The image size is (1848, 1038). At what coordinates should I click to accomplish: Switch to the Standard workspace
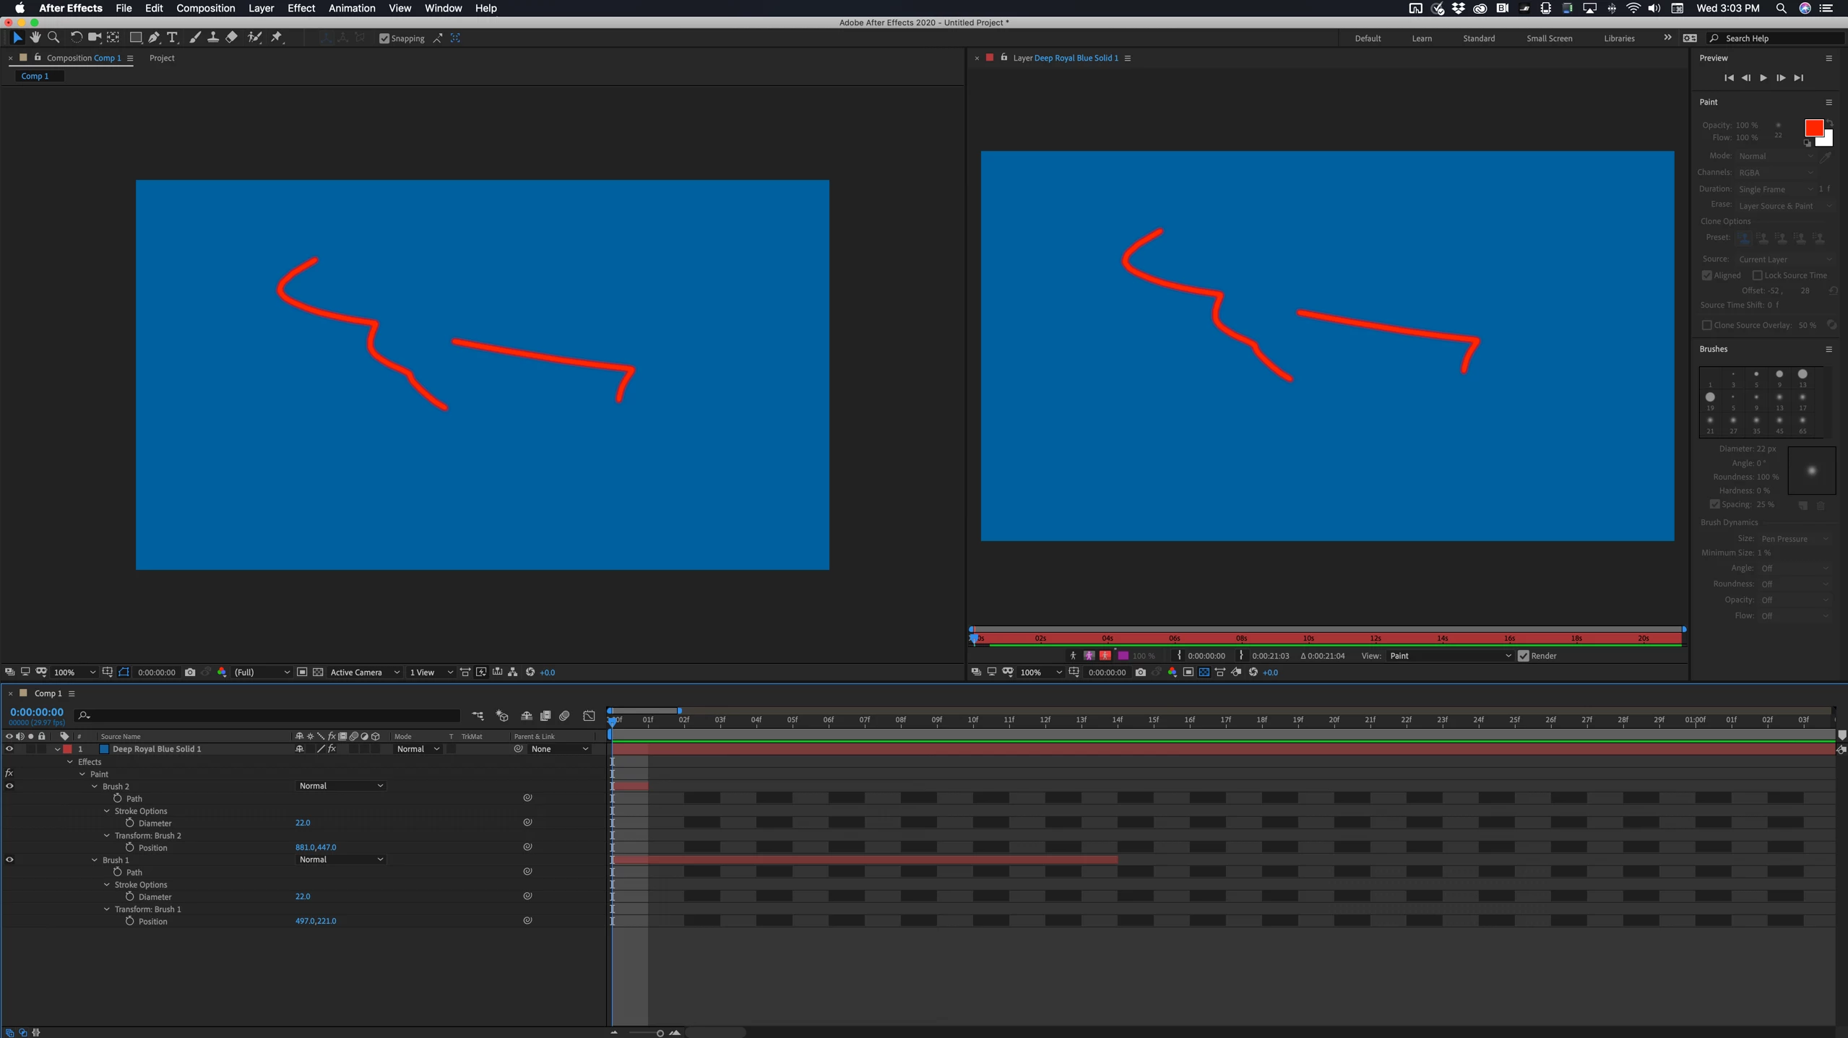point(1478,38)
